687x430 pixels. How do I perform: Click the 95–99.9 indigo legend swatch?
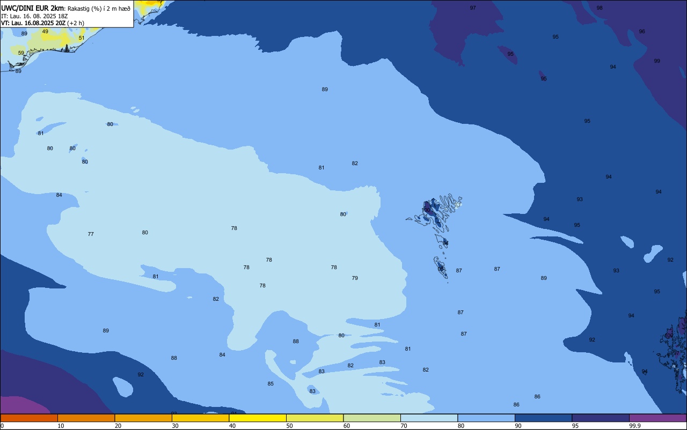(x=601, y=418)
